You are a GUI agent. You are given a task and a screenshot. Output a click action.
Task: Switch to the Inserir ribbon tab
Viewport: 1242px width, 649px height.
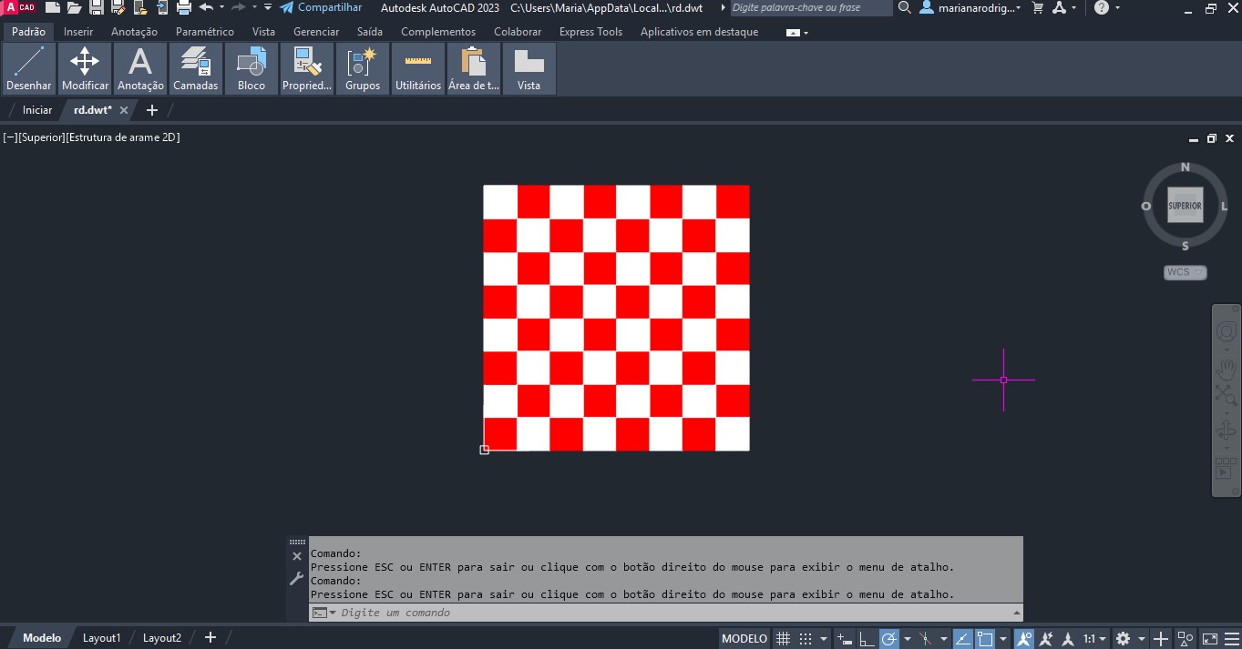click(78, 32)
